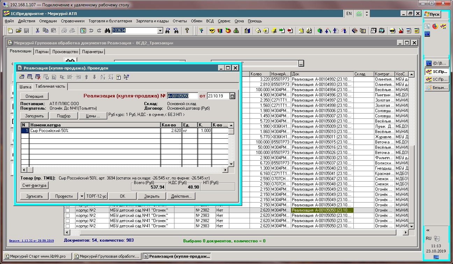453x264 pixels.
Task: Click the Безым... item in the side panel
Action: (x=437, y=88)
